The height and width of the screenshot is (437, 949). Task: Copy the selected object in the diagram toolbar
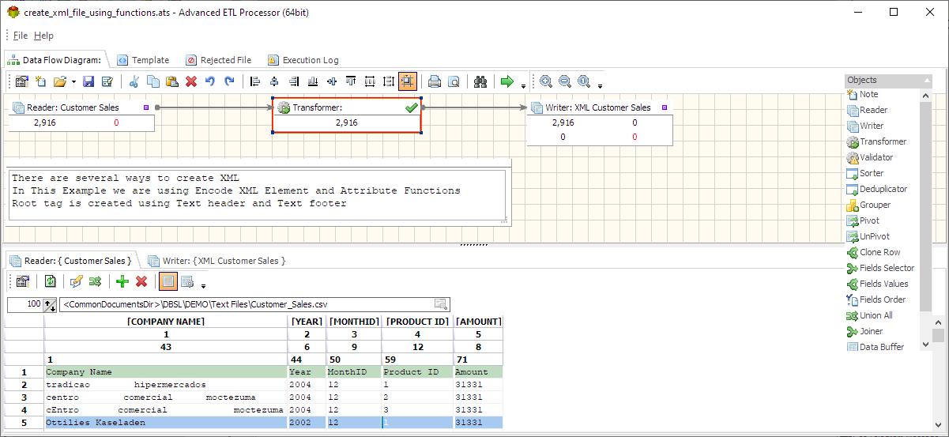[153, 81]
